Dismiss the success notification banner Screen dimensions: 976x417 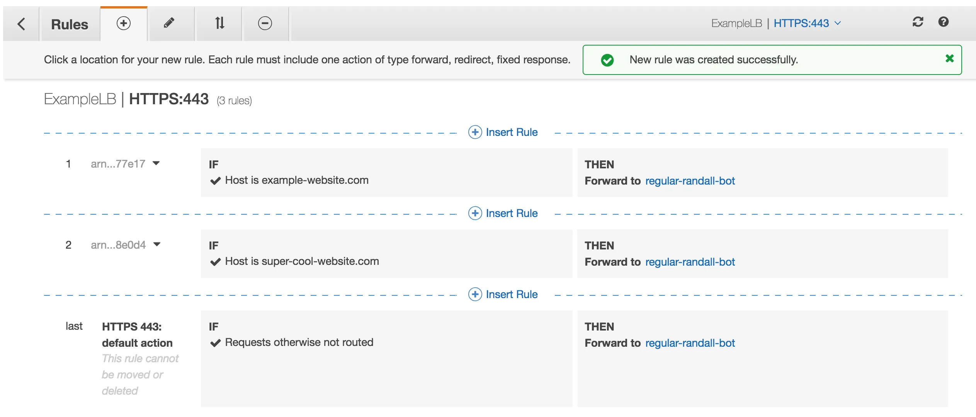949,59
